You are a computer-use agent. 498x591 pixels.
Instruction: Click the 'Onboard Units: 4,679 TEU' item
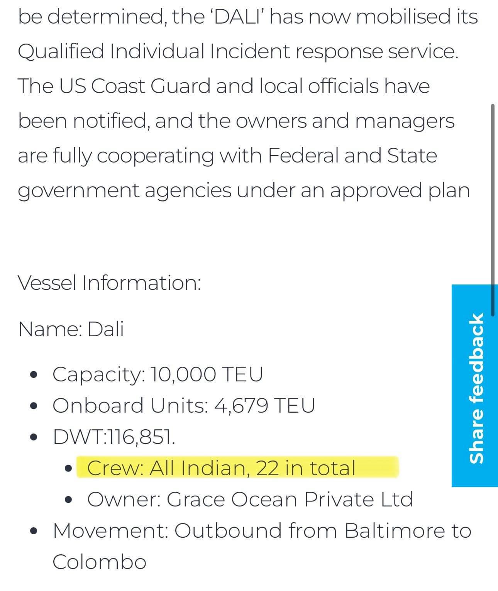[x=184, y=405]
